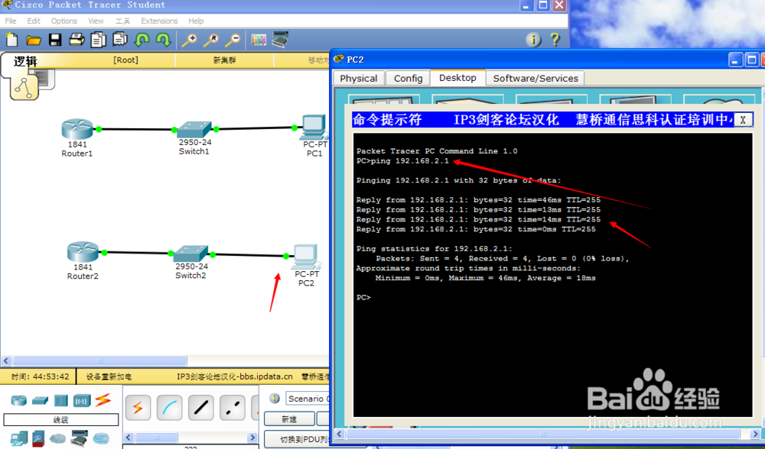Click the 新建 scenario button
Image resolution: width=765 pixels, height=449 pixels.
(289, 418)
